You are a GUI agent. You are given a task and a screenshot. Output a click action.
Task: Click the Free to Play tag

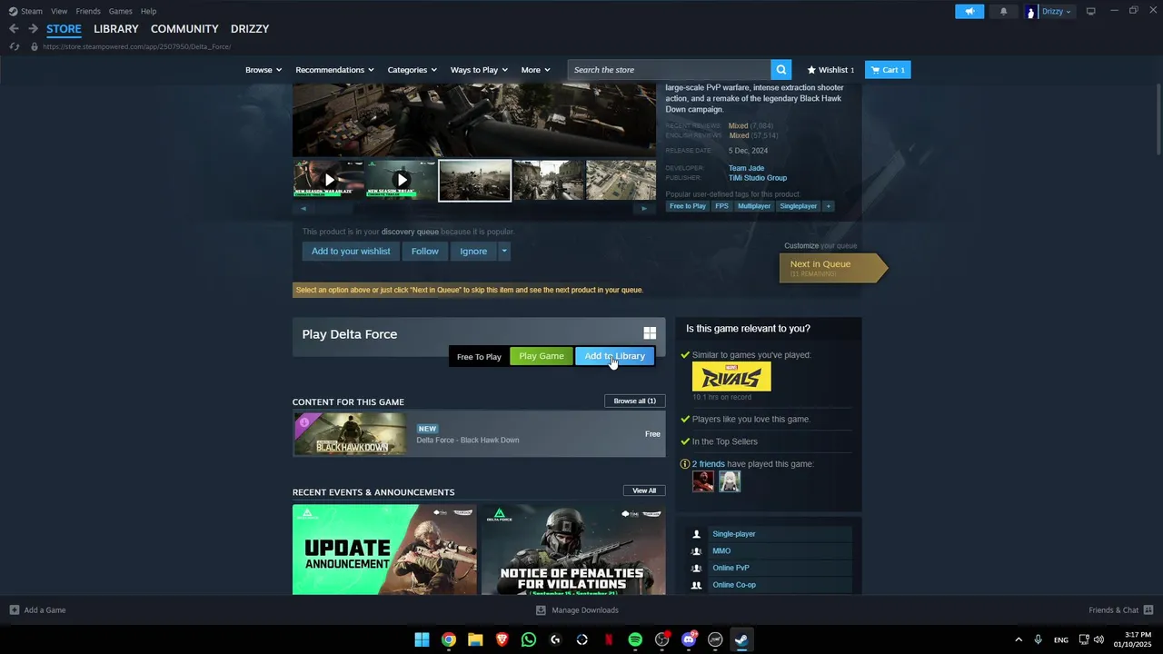(687, 206)
